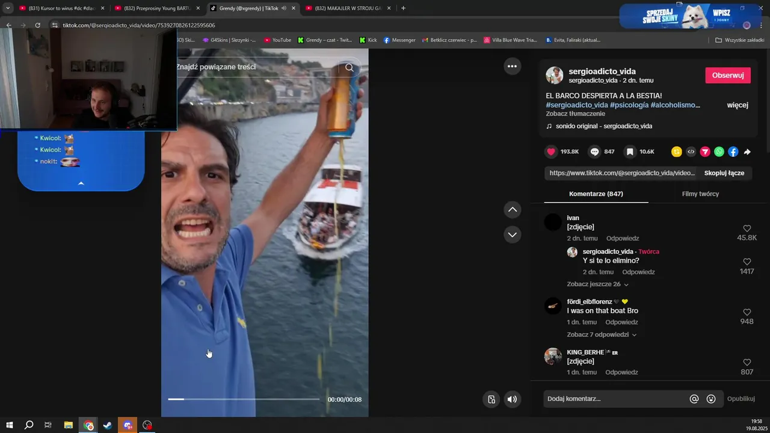Open the 'MAKAJLER W STROJU' tab

coord(347,8)
